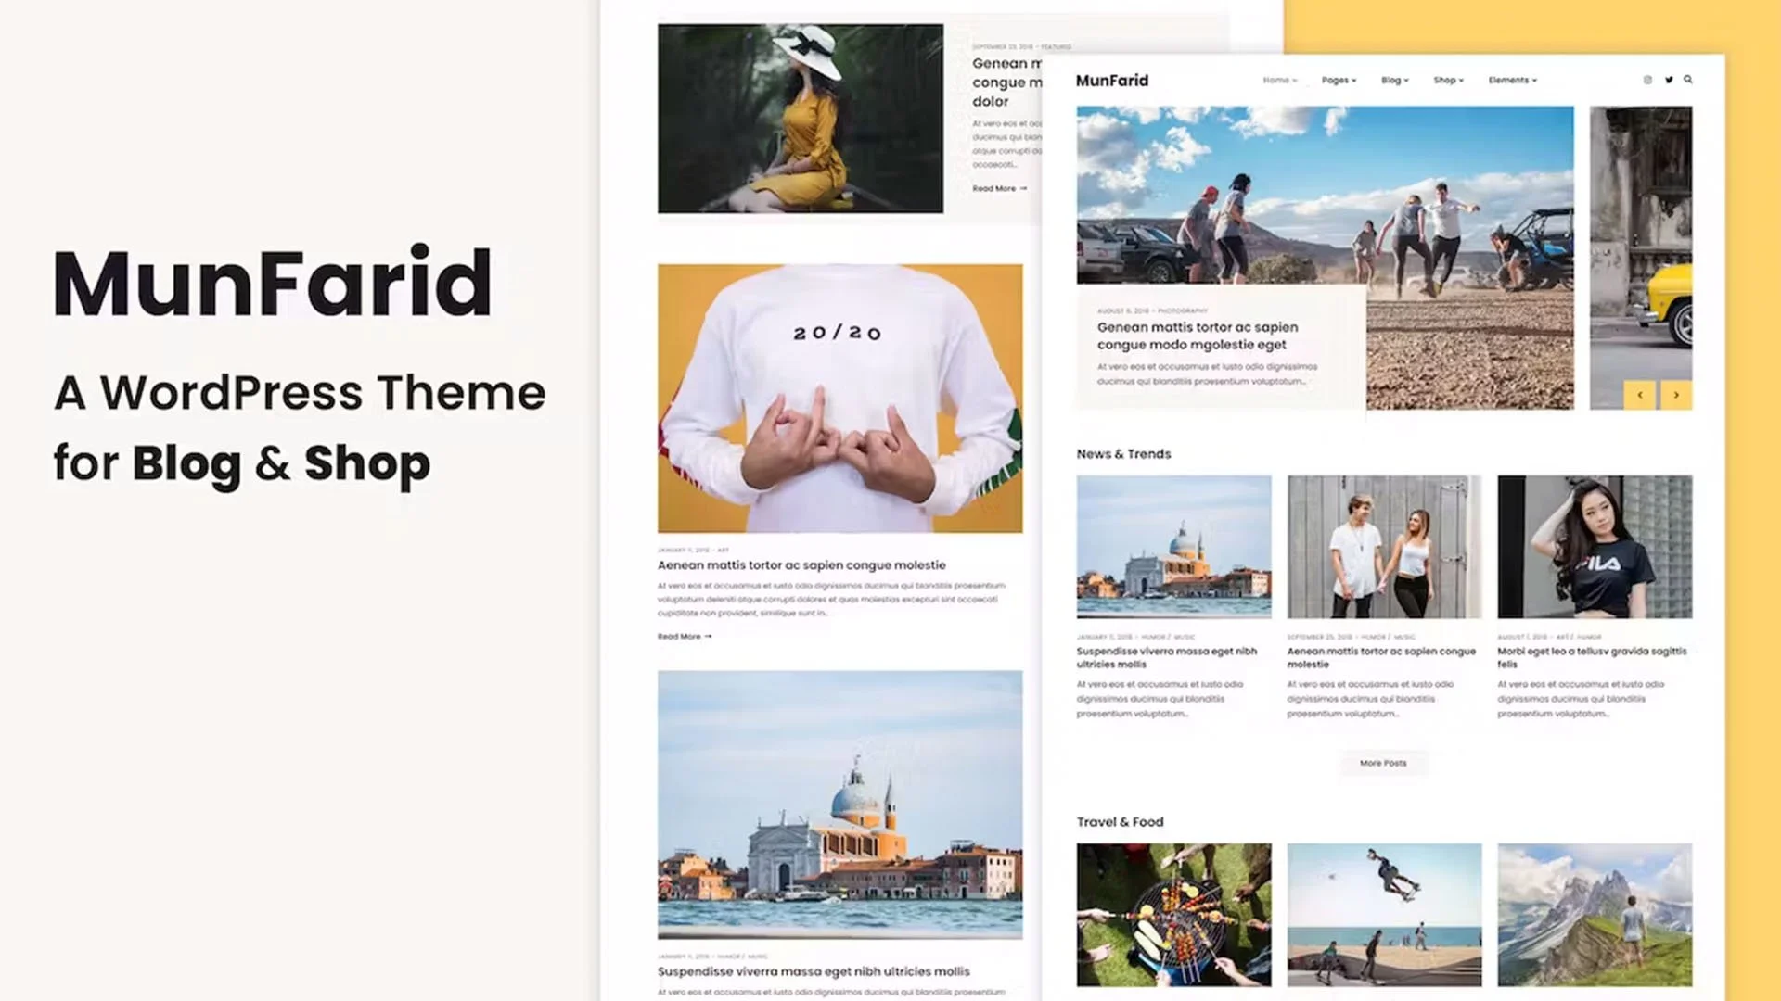
Task: Open search with magnifier icon
Action: (1688, 80)
